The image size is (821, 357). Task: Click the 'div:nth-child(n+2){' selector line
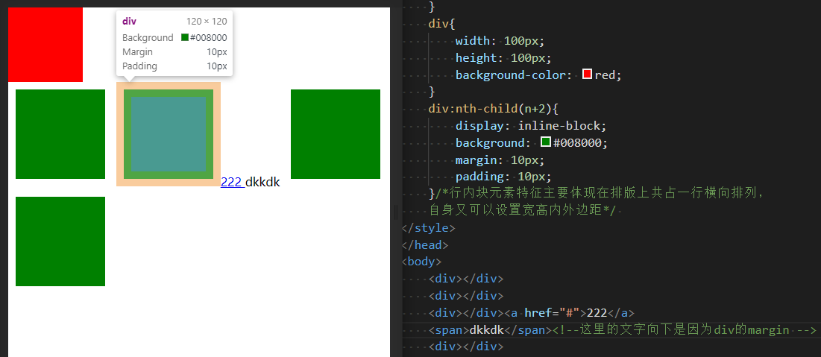(x=494, y=109)
